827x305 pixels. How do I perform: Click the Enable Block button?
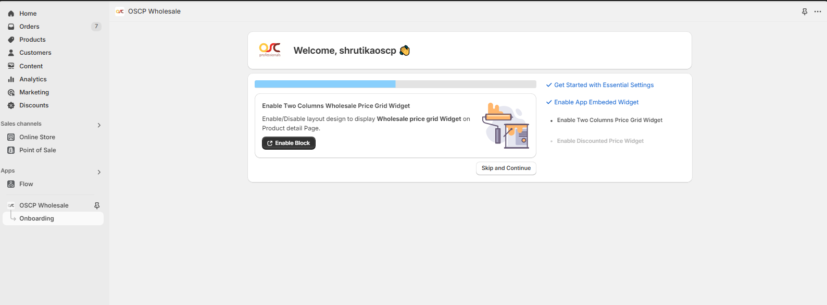[289, 143]
